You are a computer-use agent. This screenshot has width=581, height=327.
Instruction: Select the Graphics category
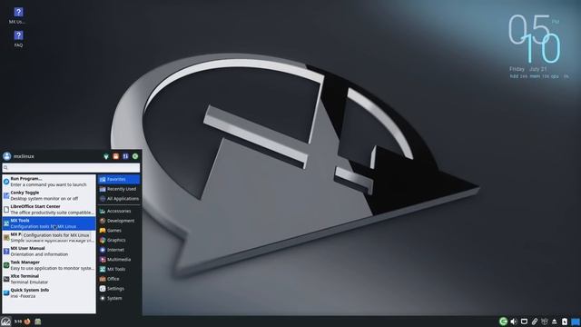point(119,240)
